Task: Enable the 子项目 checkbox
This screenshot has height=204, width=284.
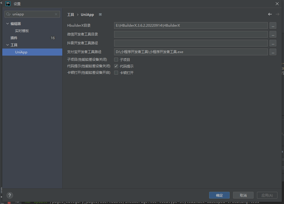Action: (x=116, y=60)
